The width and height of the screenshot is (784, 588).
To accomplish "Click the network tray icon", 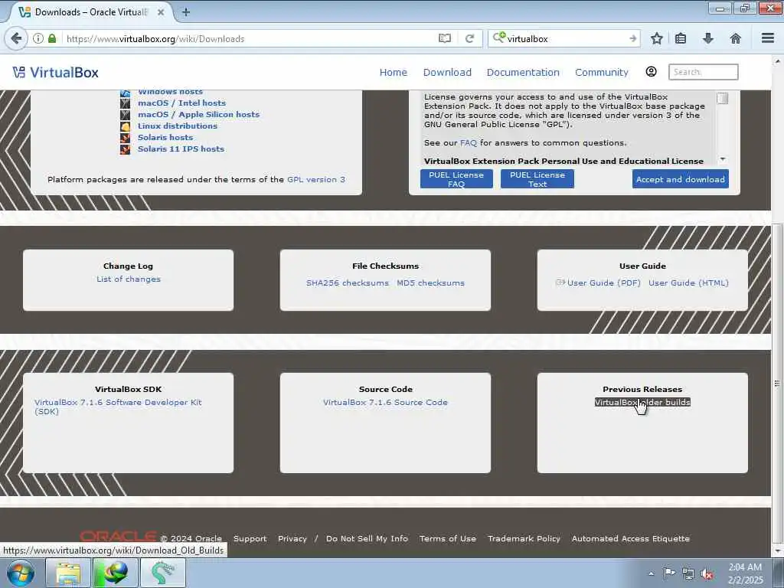I will (x=688, y=574).
